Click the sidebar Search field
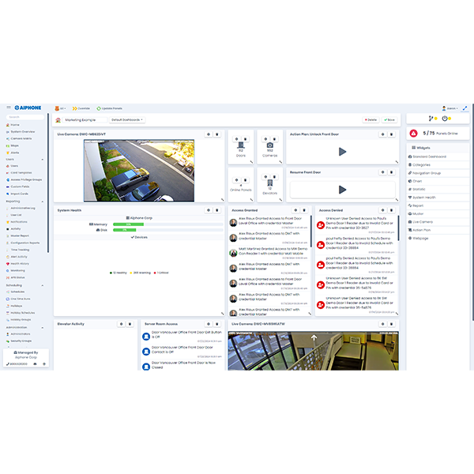The width and height of the screenshot is (474, 474). pos(25,117)
